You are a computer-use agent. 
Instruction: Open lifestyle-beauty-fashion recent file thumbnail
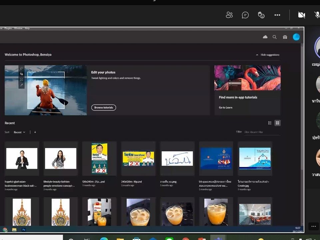point(61,159)
